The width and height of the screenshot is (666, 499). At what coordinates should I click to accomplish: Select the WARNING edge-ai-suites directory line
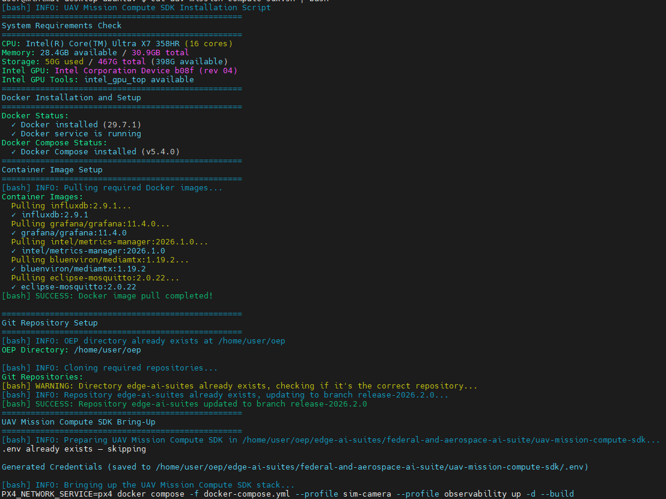pyautogui.click(x=240, y=386)
